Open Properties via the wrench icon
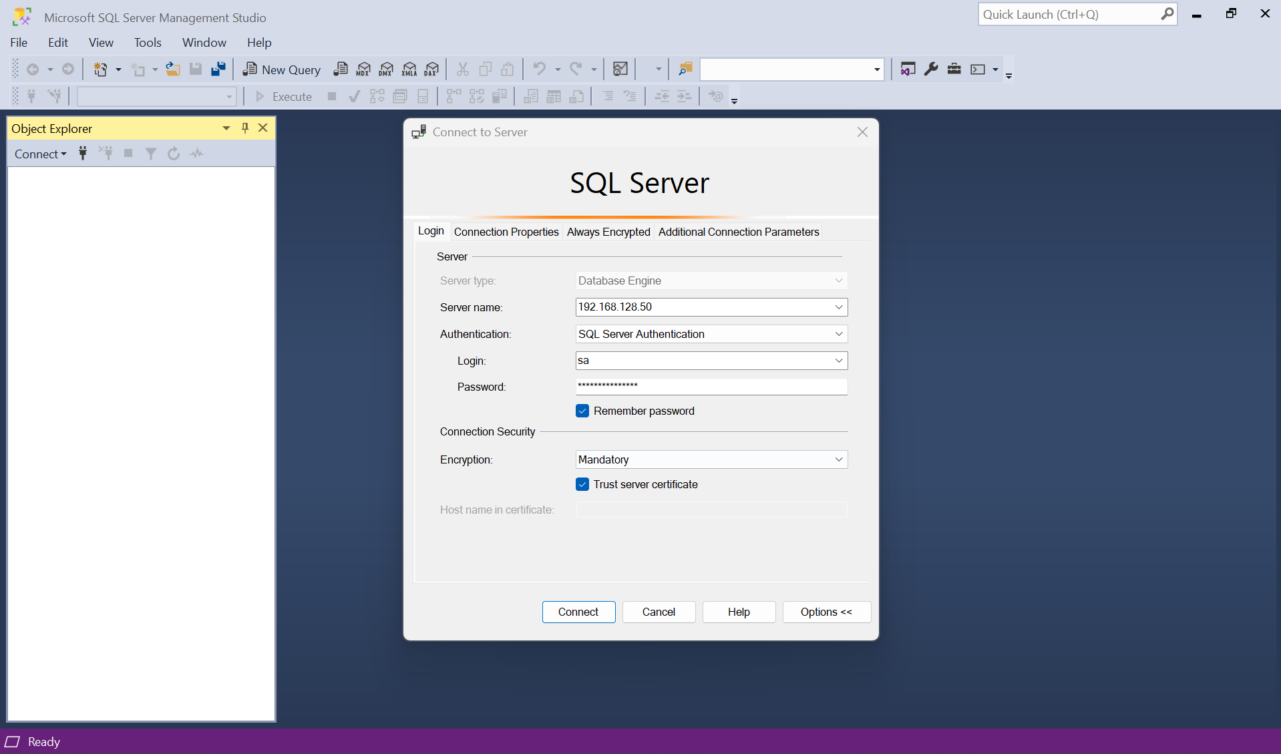The height and width of the screenshot is (754, 1281). 931,69
